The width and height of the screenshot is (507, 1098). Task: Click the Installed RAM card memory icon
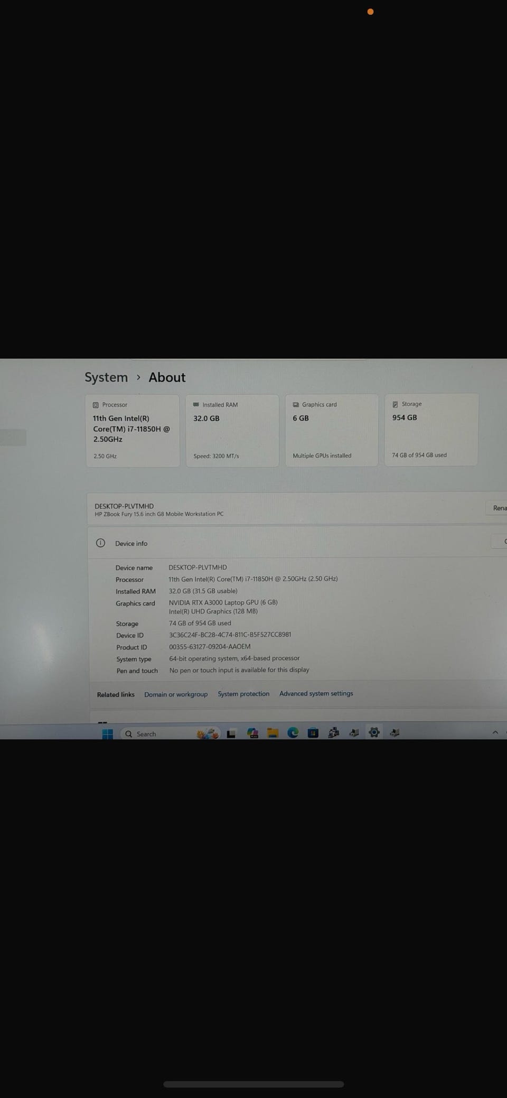coord(196,405)
